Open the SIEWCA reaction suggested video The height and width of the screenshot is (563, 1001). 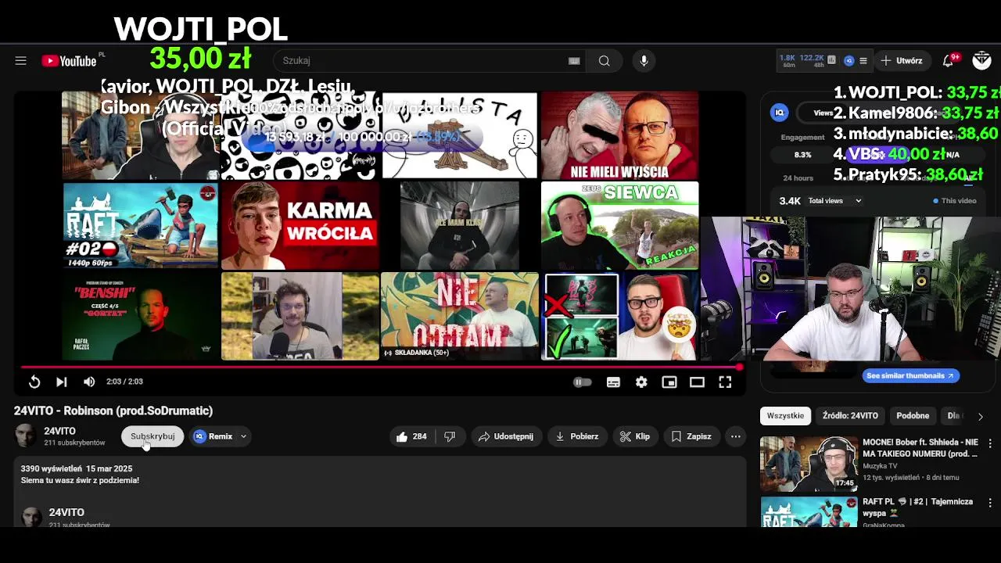(x=619, y=225)
